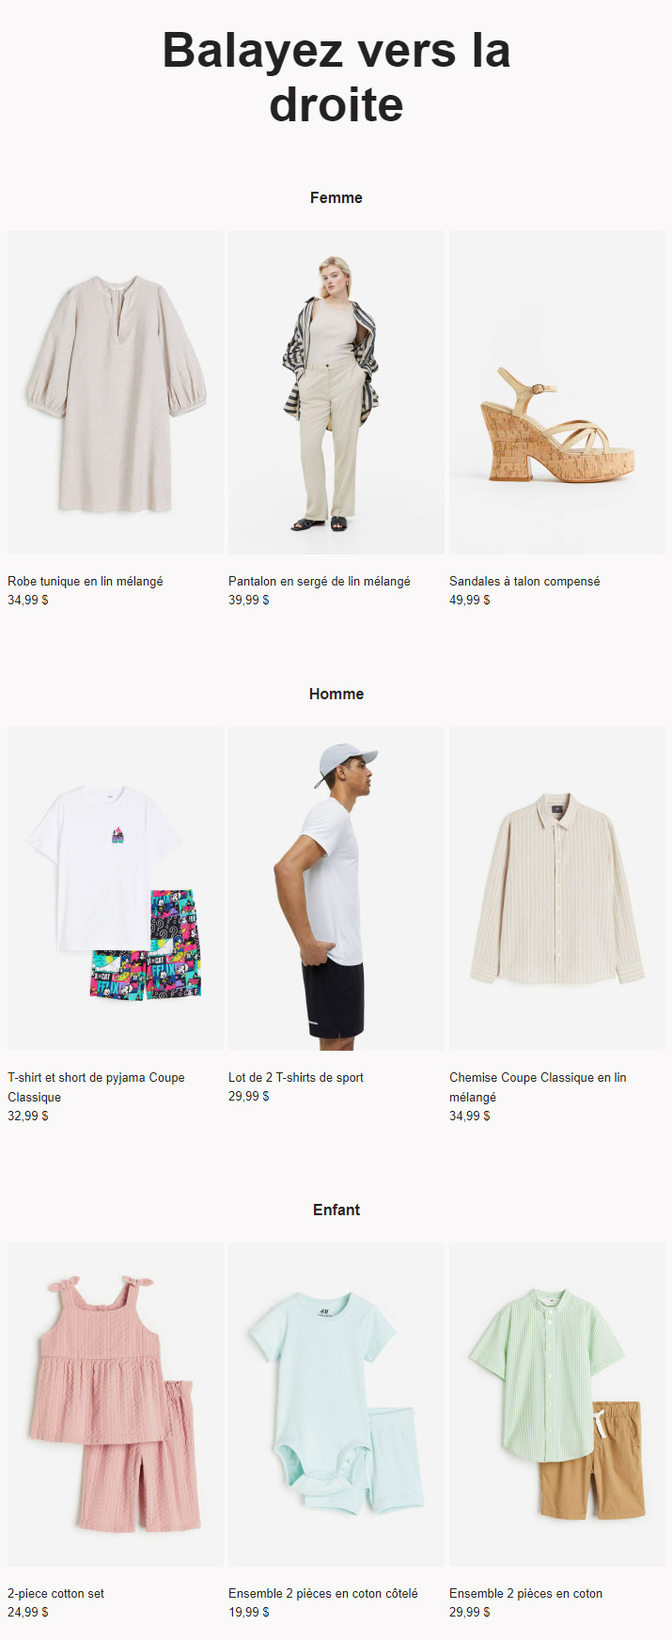Viewport: 672px width, 1640px height.
Task: Click the Balayez vers la droite heading
Action: (336, 77)
